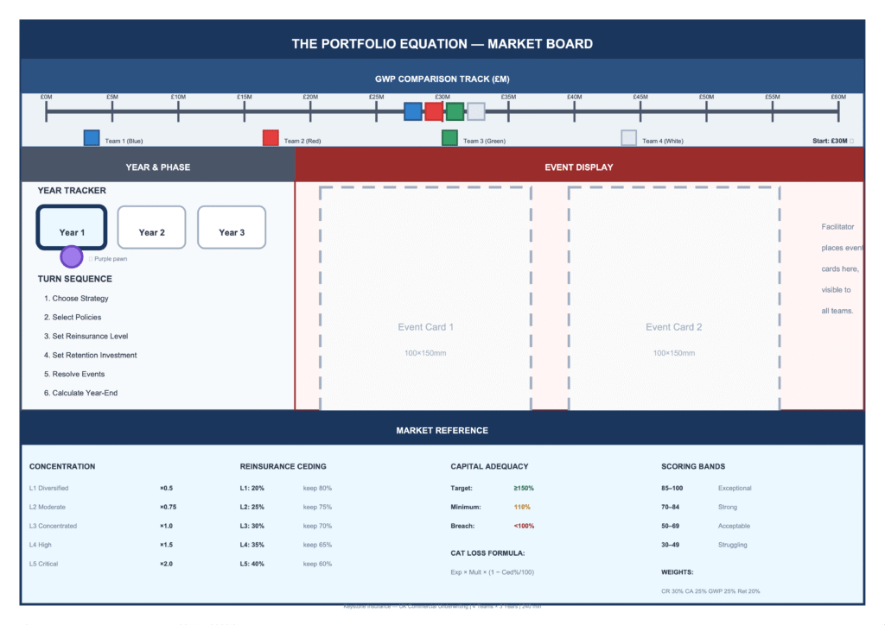This screenshot has width=885, height=625.
Task: Click the blue team token on the GWP track
Action: pyautogui.click(x=413, y=111)
